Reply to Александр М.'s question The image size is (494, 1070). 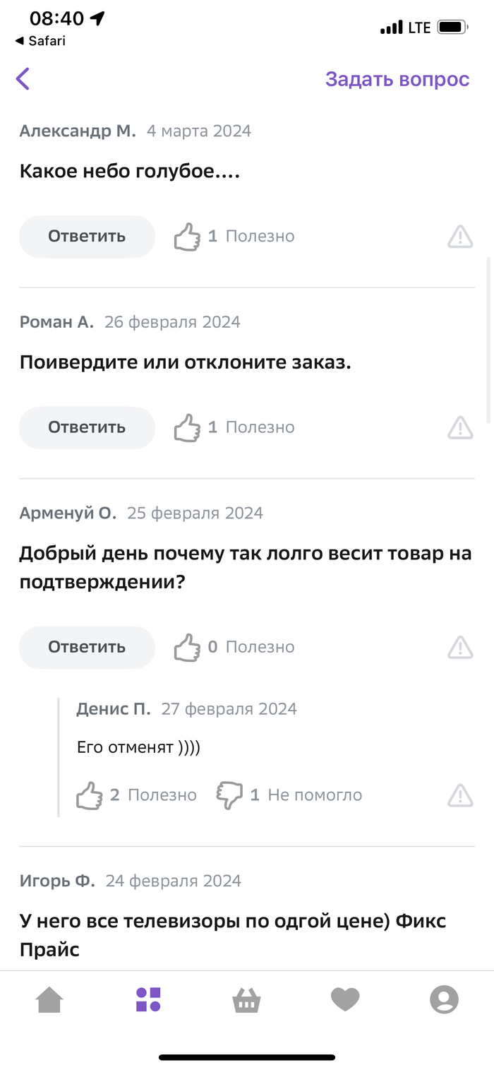point(87,237)
